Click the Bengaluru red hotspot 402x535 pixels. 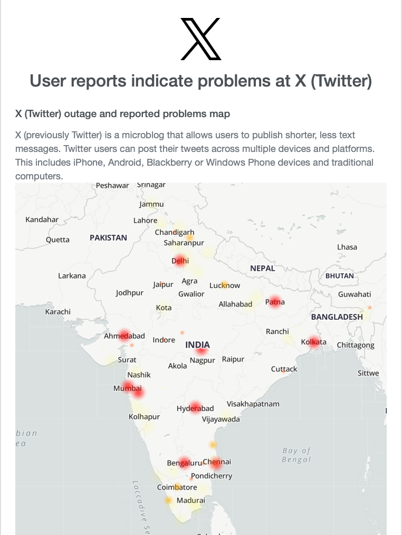pos(184,463)
